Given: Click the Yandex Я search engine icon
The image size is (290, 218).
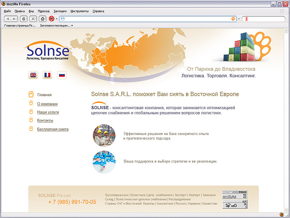Looking at the screenshot, I should 246,19.
